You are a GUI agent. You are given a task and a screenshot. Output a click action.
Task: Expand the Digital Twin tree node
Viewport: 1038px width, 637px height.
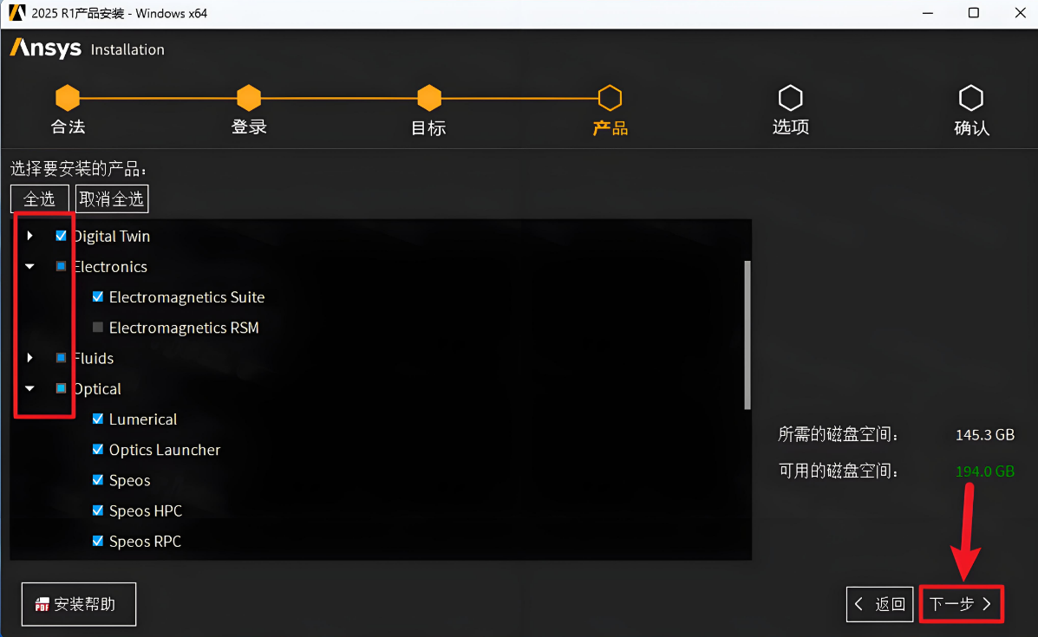(x=29, y=236)
